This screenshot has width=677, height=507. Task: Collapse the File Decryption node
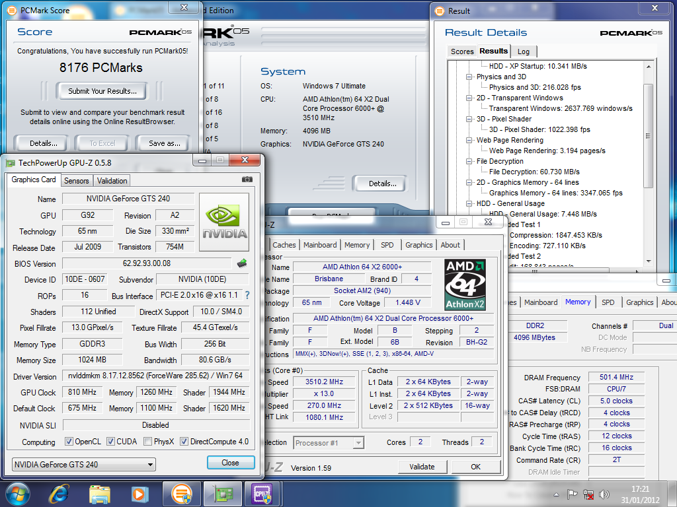coord(469,161)
